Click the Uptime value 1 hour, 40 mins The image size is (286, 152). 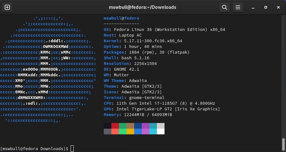point(143,47)
